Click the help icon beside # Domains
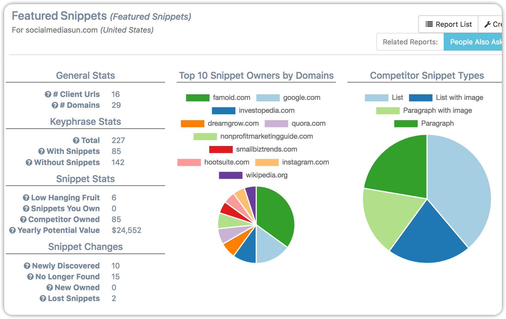Image resolution: width=506 pixels, height=319 pixels. pos(55,105)
